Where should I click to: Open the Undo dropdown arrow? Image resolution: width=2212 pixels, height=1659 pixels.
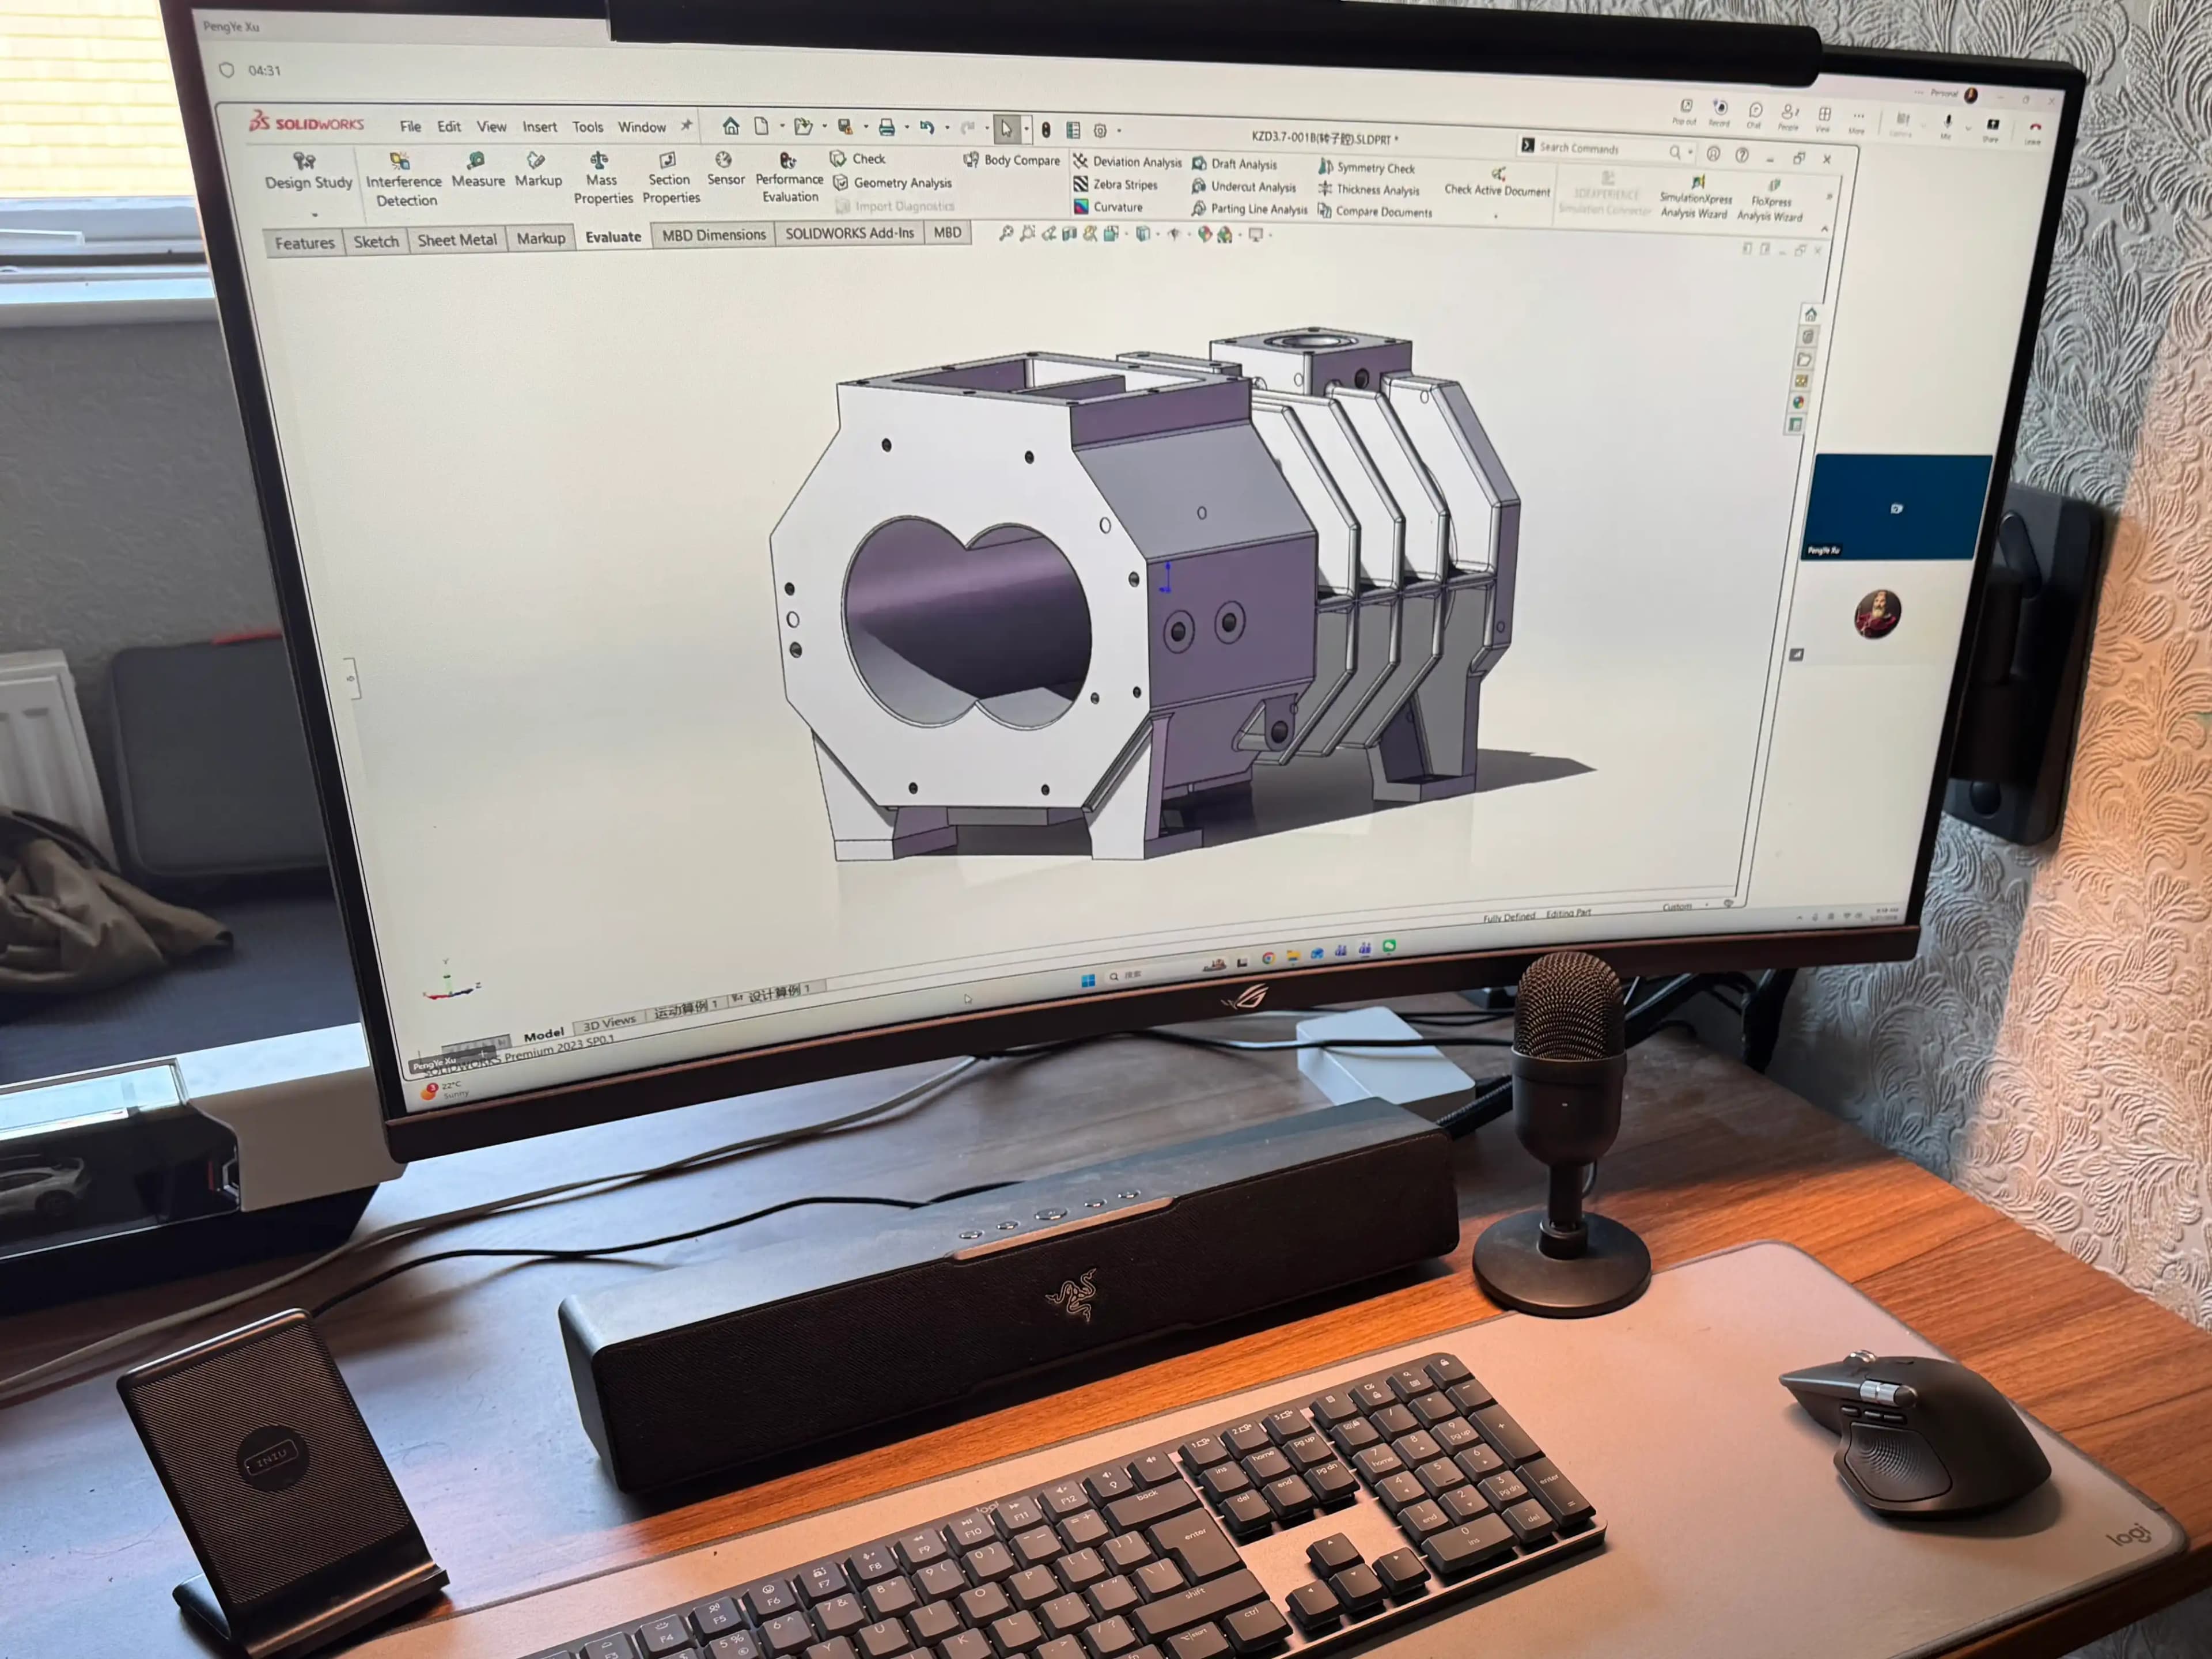pos(947,128)
